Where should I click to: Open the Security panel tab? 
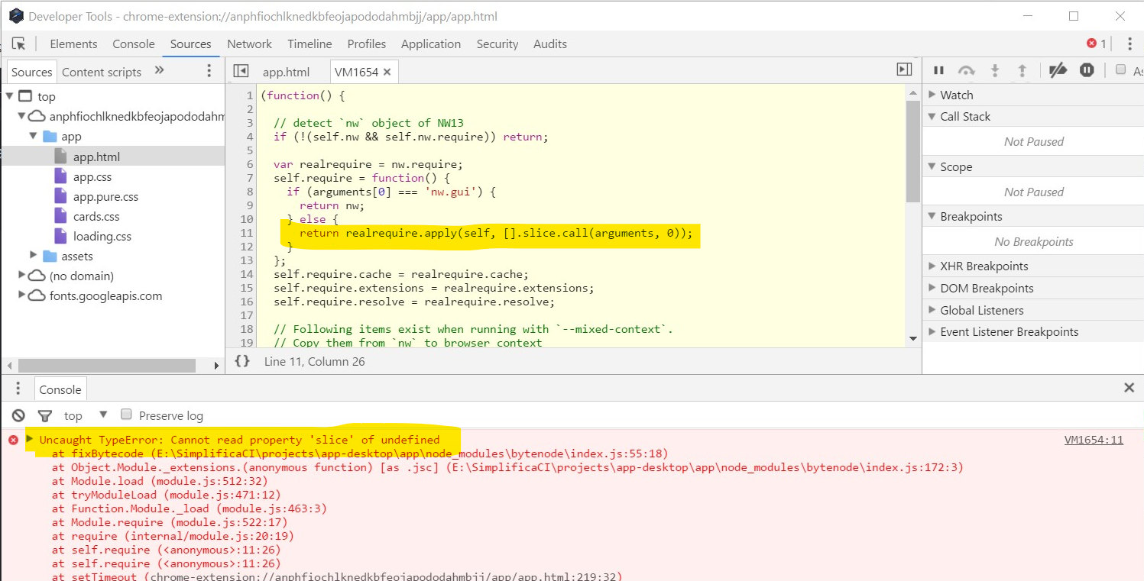click(x=497, y=44)
